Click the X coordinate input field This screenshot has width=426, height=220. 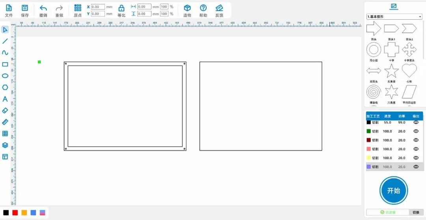coord(98,7)
